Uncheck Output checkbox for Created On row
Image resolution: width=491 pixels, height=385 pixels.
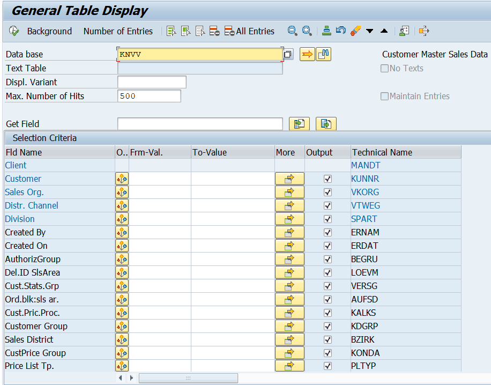click(328, 246)
